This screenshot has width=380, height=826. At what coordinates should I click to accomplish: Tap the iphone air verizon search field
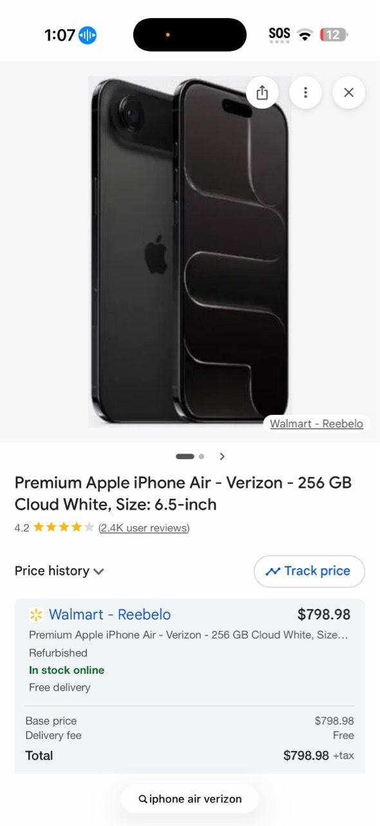pyautogui.click(x=190, y=799)
